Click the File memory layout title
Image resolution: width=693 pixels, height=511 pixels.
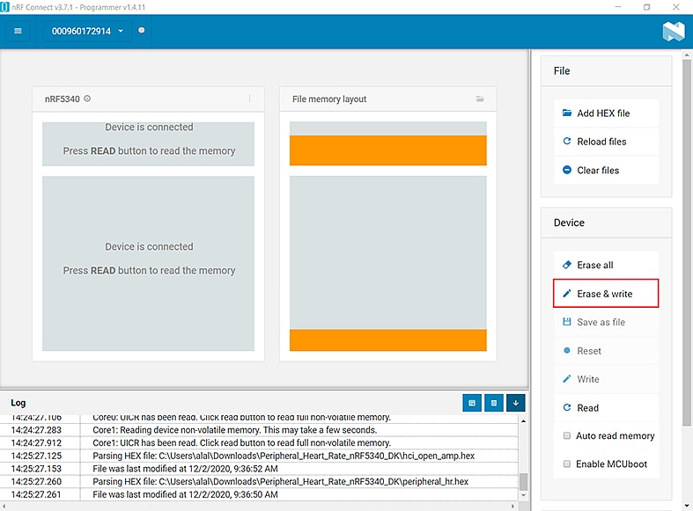point(329,99)
